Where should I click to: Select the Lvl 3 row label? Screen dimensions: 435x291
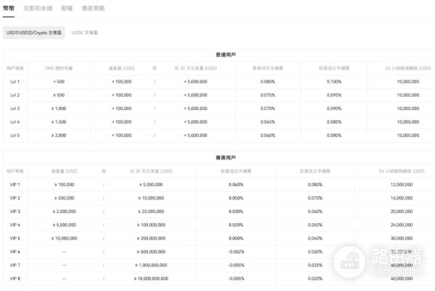[x=15, y=109]
